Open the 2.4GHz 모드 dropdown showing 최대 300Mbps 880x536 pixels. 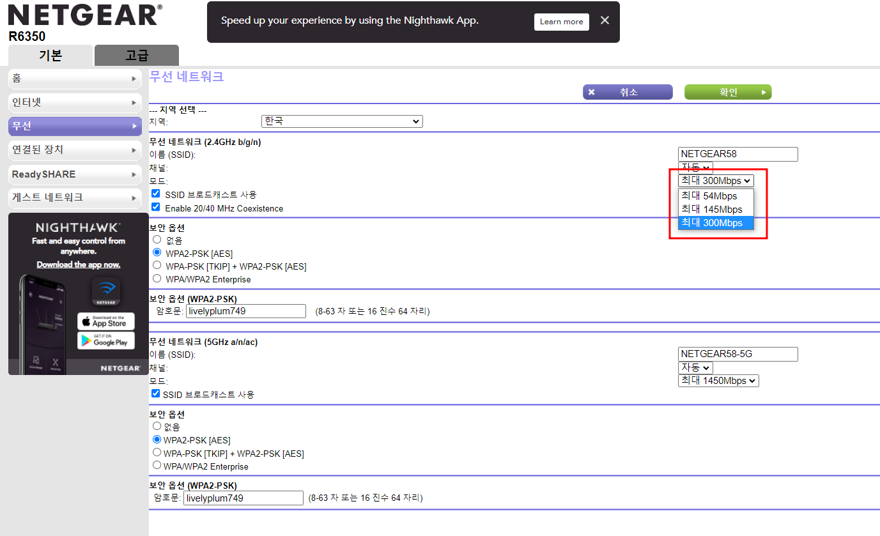716,181
